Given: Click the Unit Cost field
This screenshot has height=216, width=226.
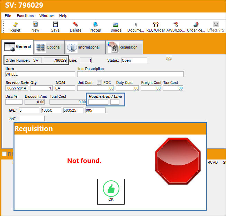Looking at the screenshot, I should 96,88.
